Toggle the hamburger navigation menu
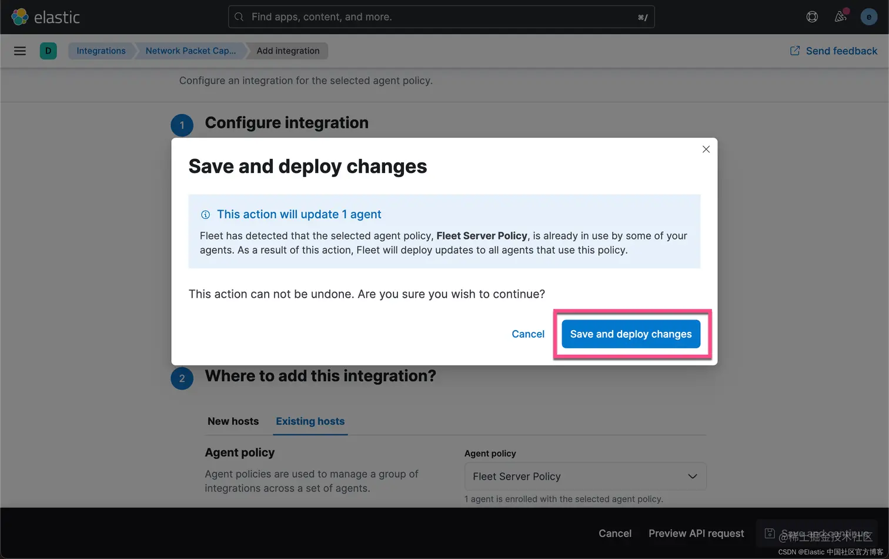The width and height of the screenshot is (889, 559). pos(20,51)
